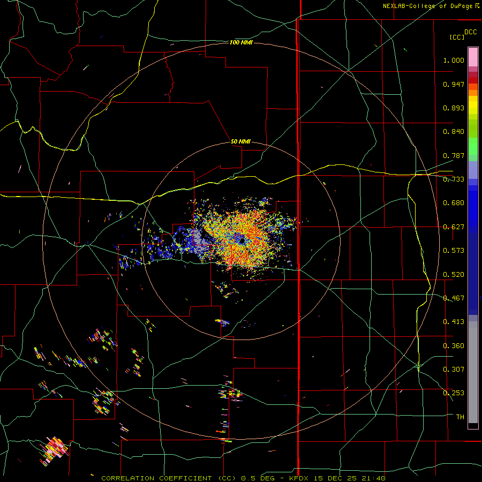Select the red swatch near 0.947

tap(473, 80)
